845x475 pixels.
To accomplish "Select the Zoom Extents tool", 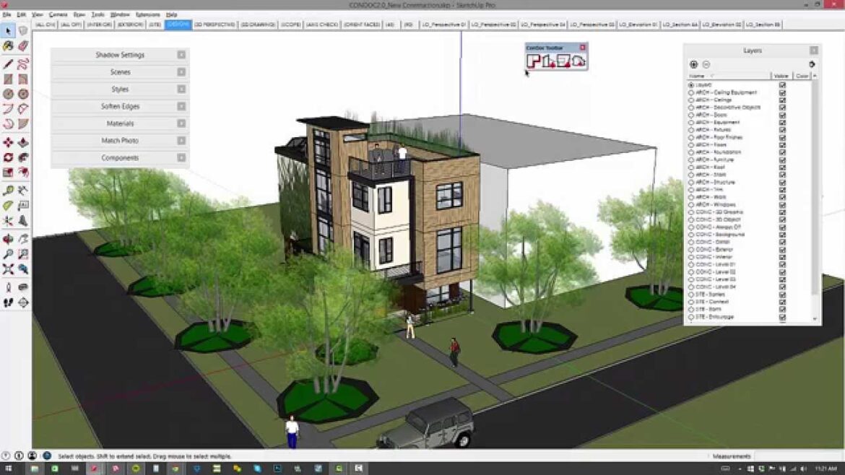I will 8,269.
